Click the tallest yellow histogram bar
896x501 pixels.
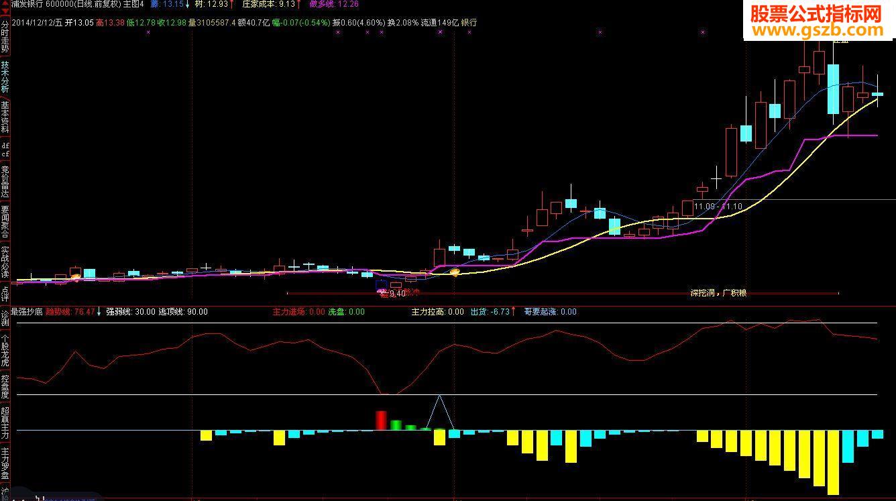pos(833,462)
